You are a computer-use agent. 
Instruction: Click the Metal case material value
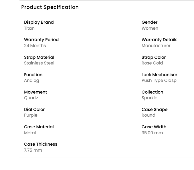point(30,133)
